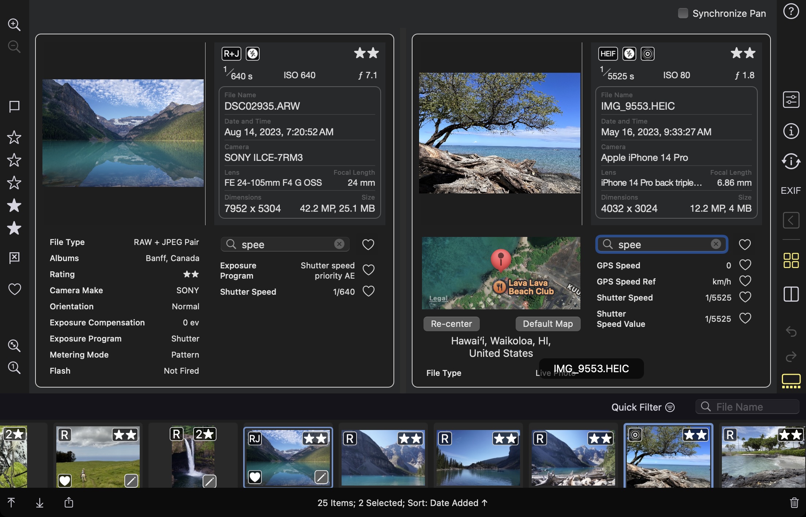Open the EXIF panel tab
Image resolution: width=806 pixels, height=517 pixels.
click(791, 190)
